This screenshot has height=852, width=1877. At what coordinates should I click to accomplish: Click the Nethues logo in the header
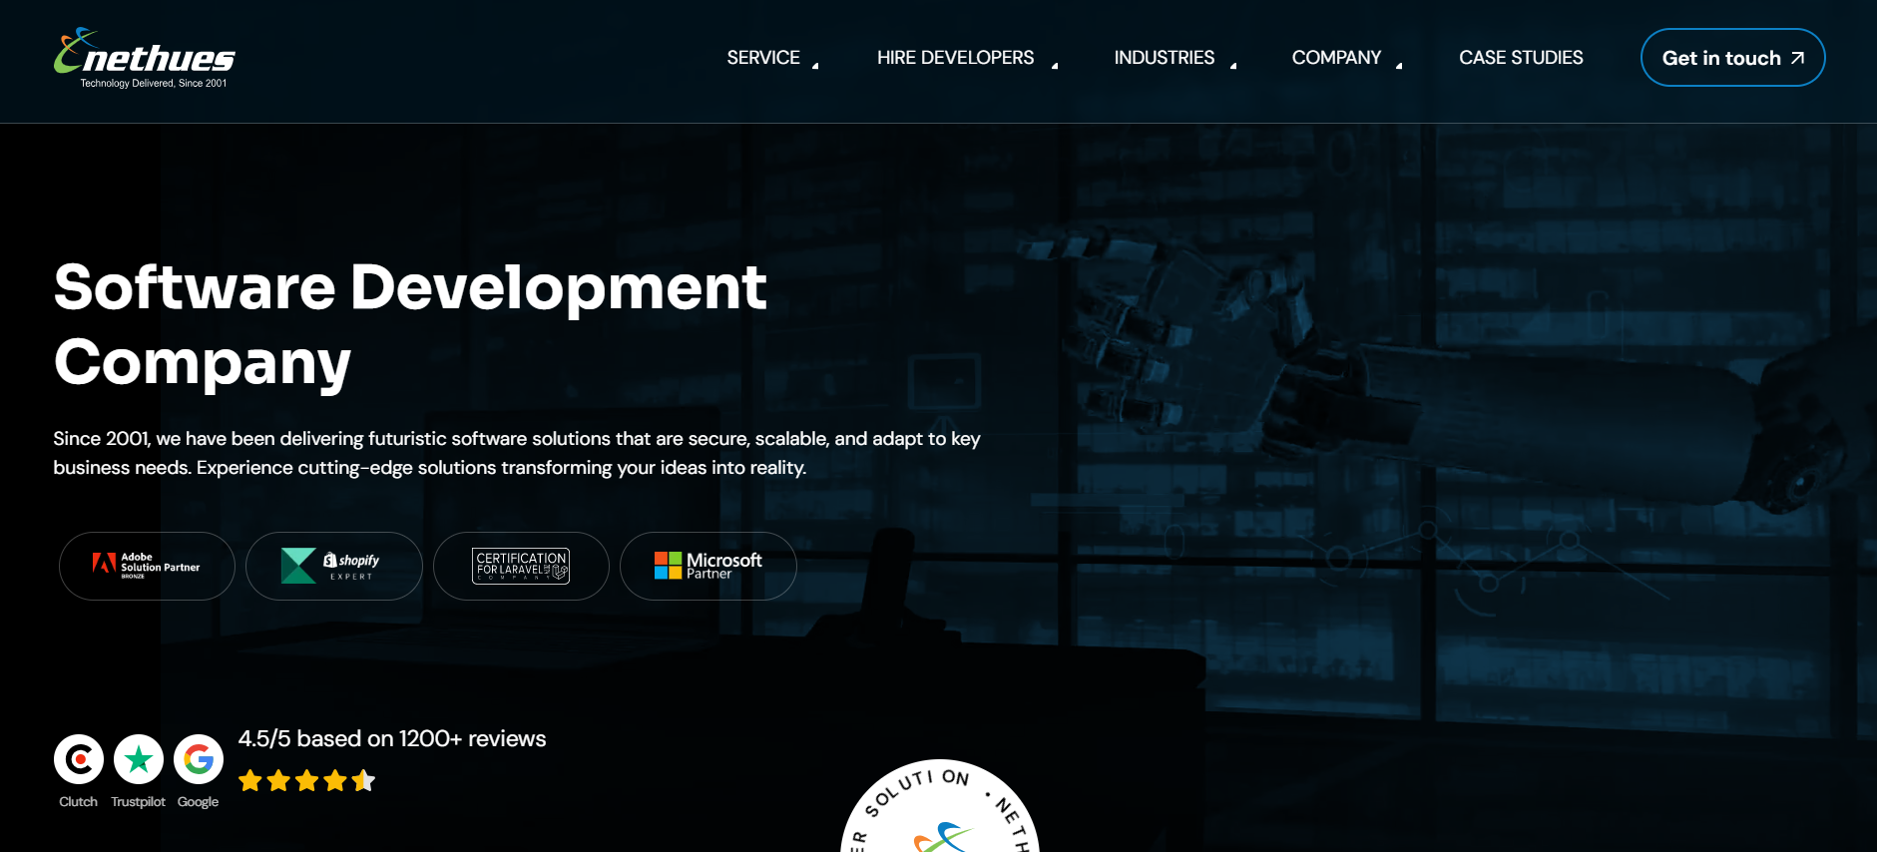pos(145,58)
